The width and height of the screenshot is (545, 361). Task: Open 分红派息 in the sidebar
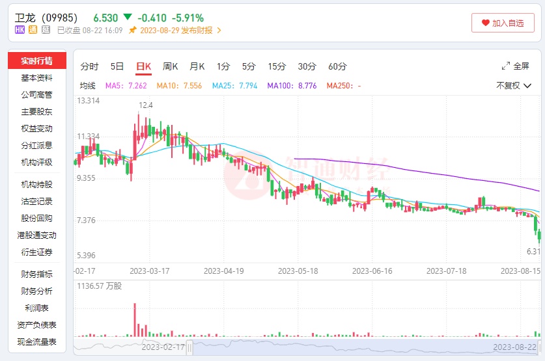37,145
